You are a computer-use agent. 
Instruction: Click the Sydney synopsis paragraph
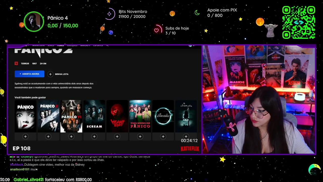(54, 85)
